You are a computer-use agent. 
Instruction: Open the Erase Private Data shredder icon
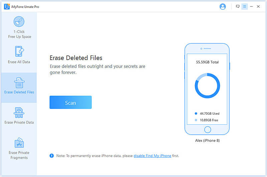pos(19,113)
